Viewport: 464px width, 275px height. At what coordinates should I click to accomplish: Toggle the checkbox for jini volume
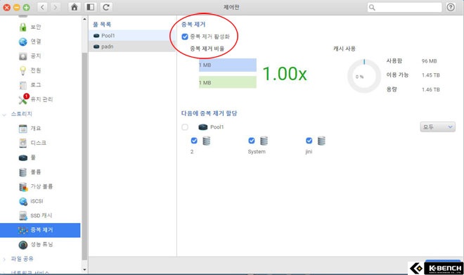click(309, 141)
